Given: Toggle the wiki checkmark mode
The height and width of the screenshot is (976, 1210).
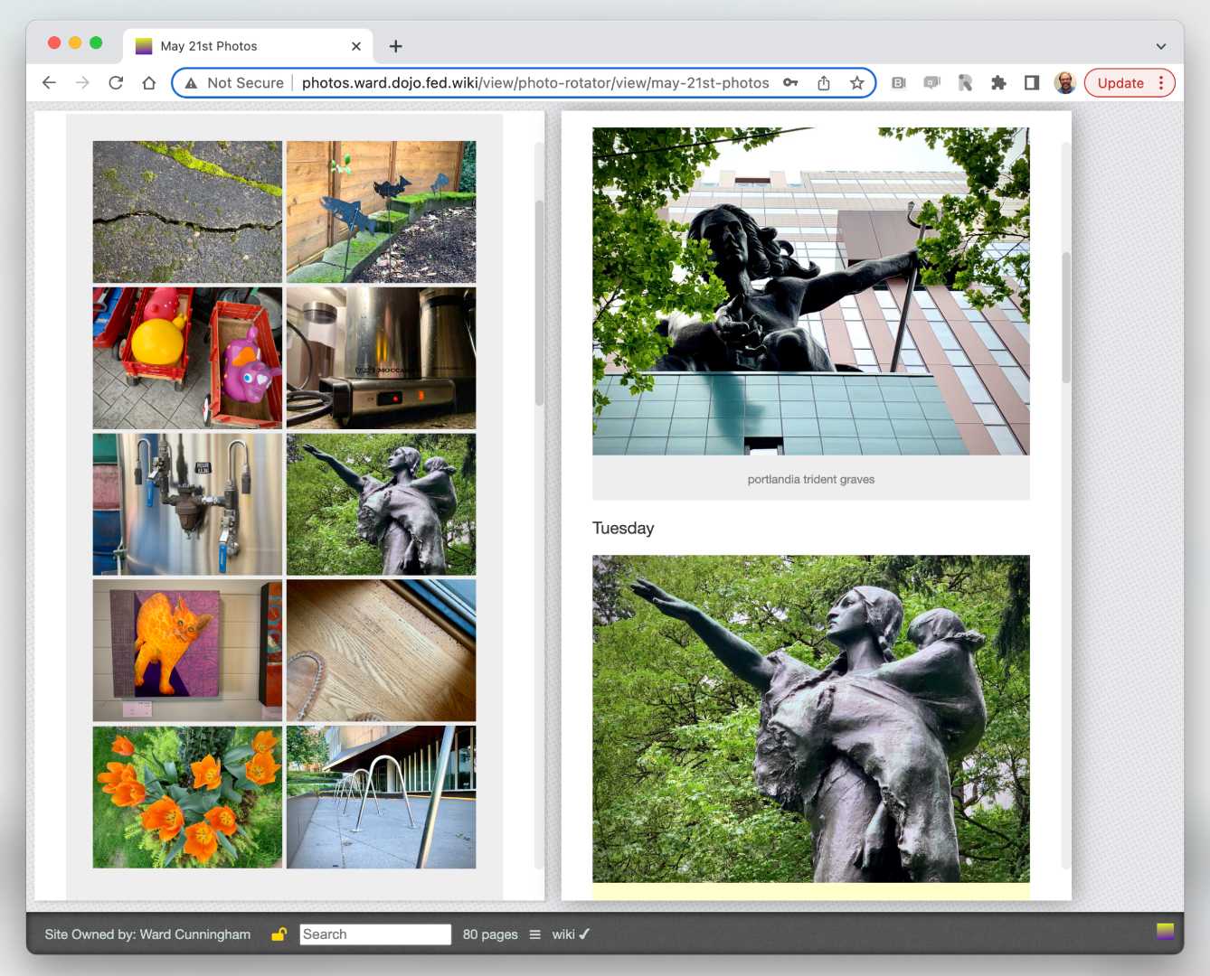Looking at the screenshot, I should click(x=571, y=934).
